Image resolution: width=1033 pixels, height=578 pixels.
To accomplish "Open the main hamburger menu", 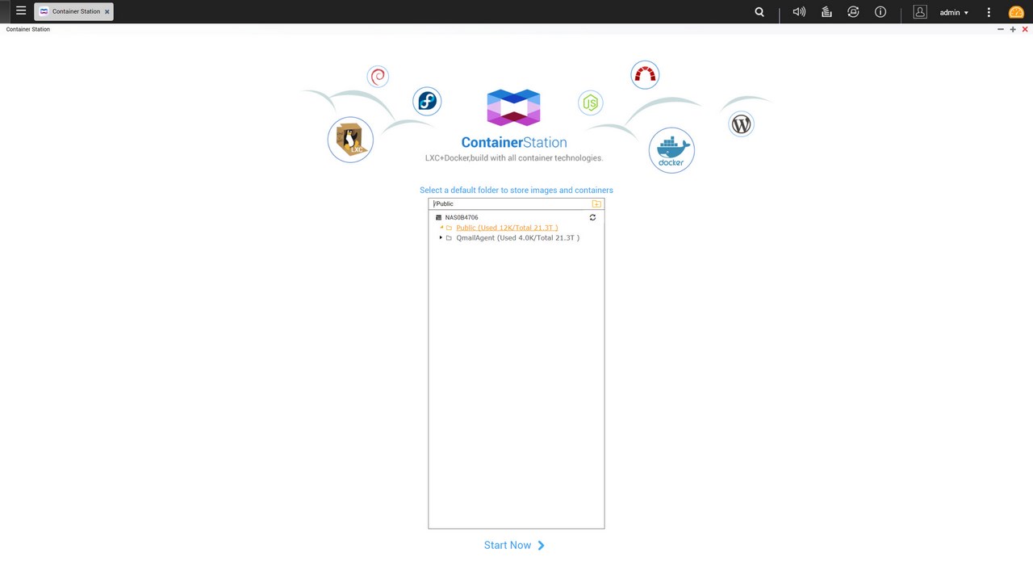I will click(x=21, y=11).
